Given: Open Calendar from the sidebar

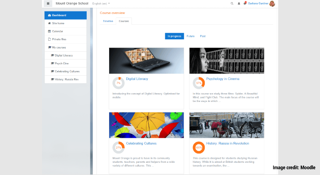Looking at the screenshot, I should pos(65,31).
